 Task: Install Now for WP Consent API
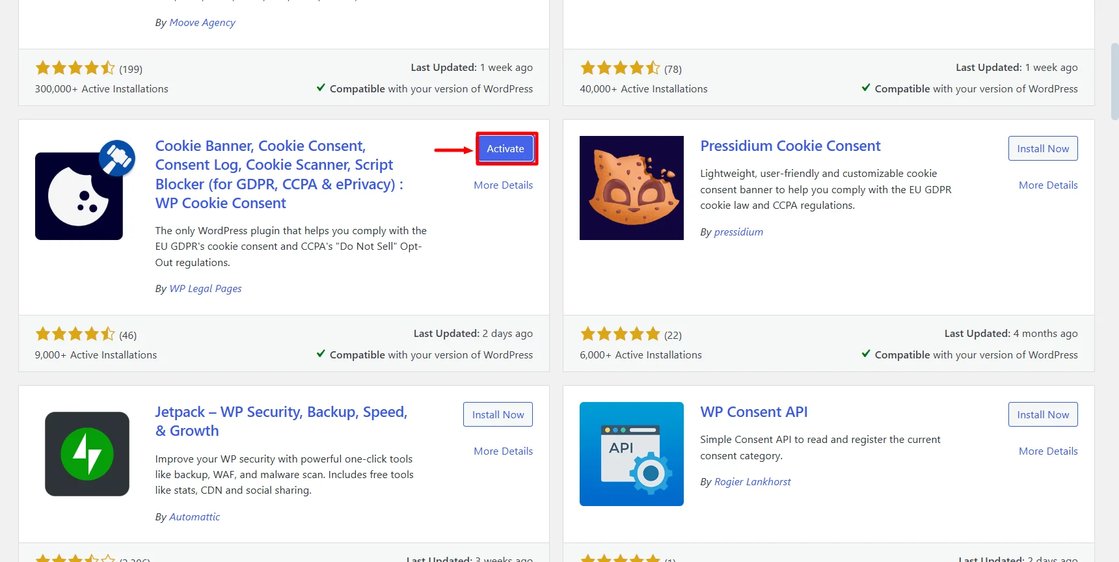click(1042, 414)
